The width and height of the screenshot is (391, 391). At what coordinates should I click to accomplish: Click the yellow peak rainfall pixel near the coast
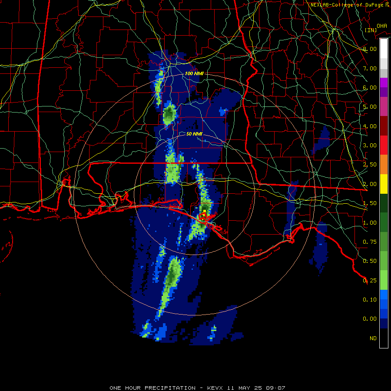click(x=205, y=212)
